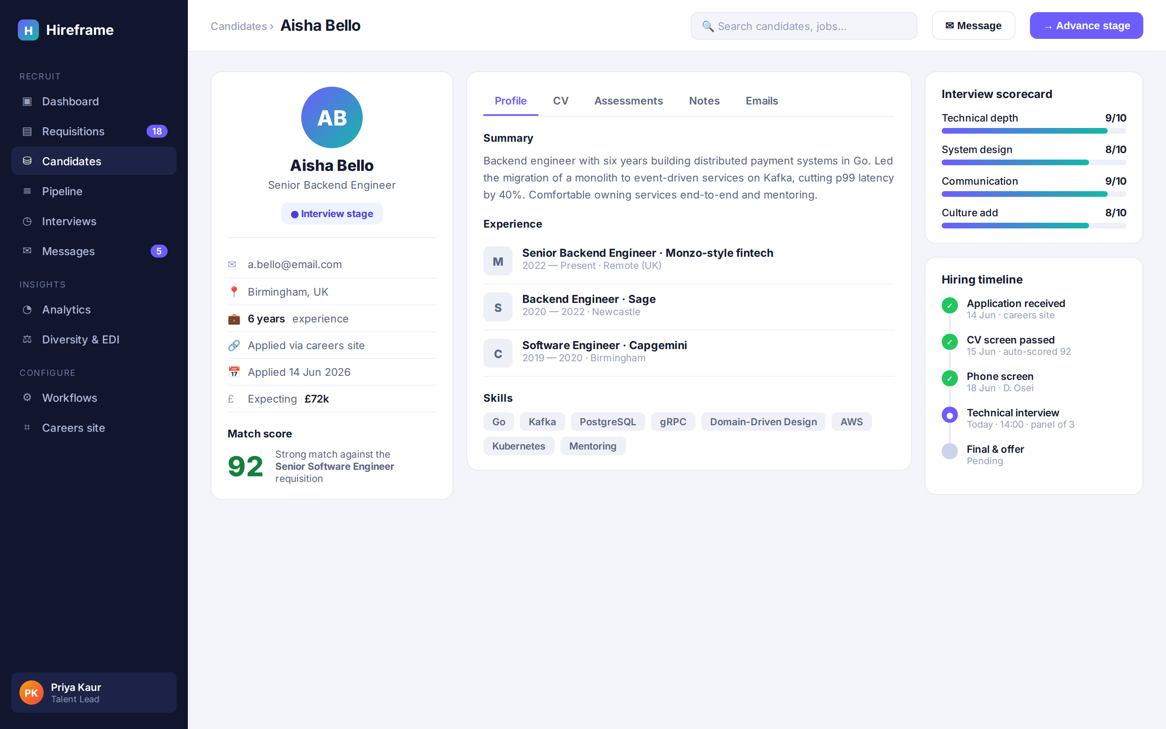Switch to the CV tab
The width and height of the screenshot is (1166, 729).
coord(561,101)
